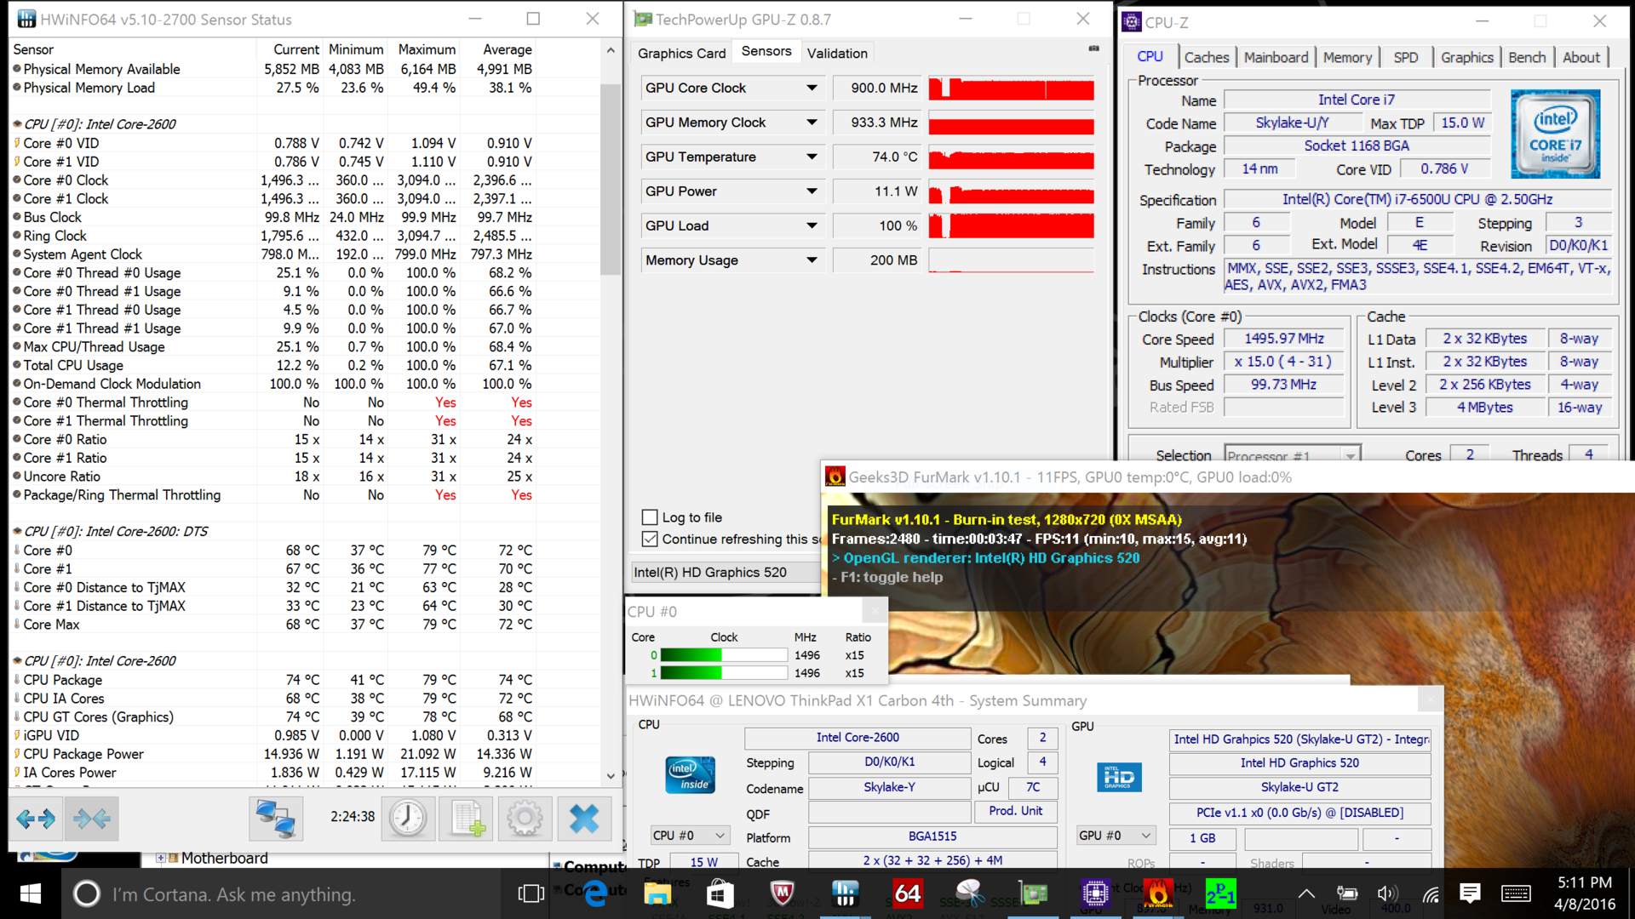Open the SPD tab in CPU-Z
Screen dimensions: 1635x919
click(x=1406, y=57)
